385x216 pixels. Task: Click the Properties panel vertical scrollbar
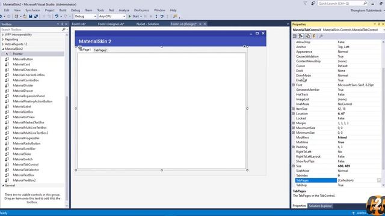384,114
